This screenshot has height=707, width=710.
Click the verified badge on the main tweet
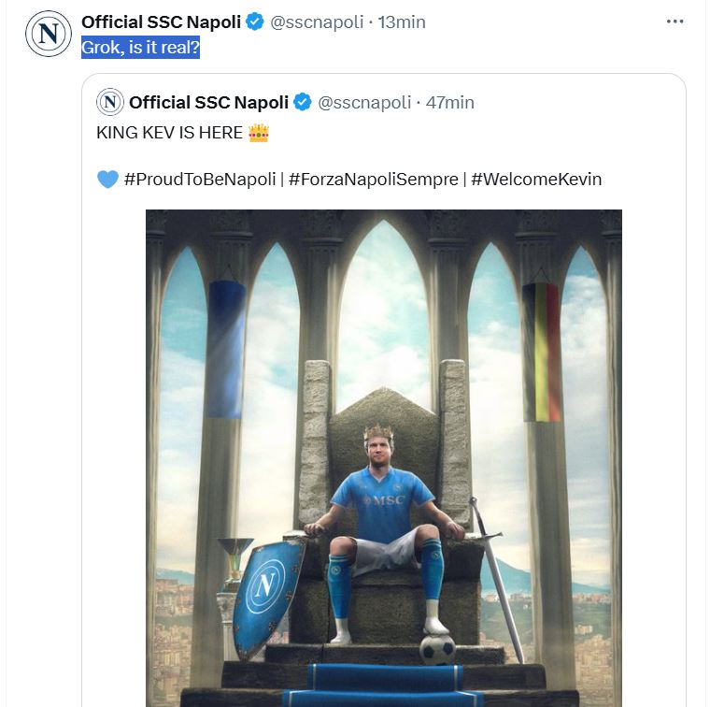point(254,22)
